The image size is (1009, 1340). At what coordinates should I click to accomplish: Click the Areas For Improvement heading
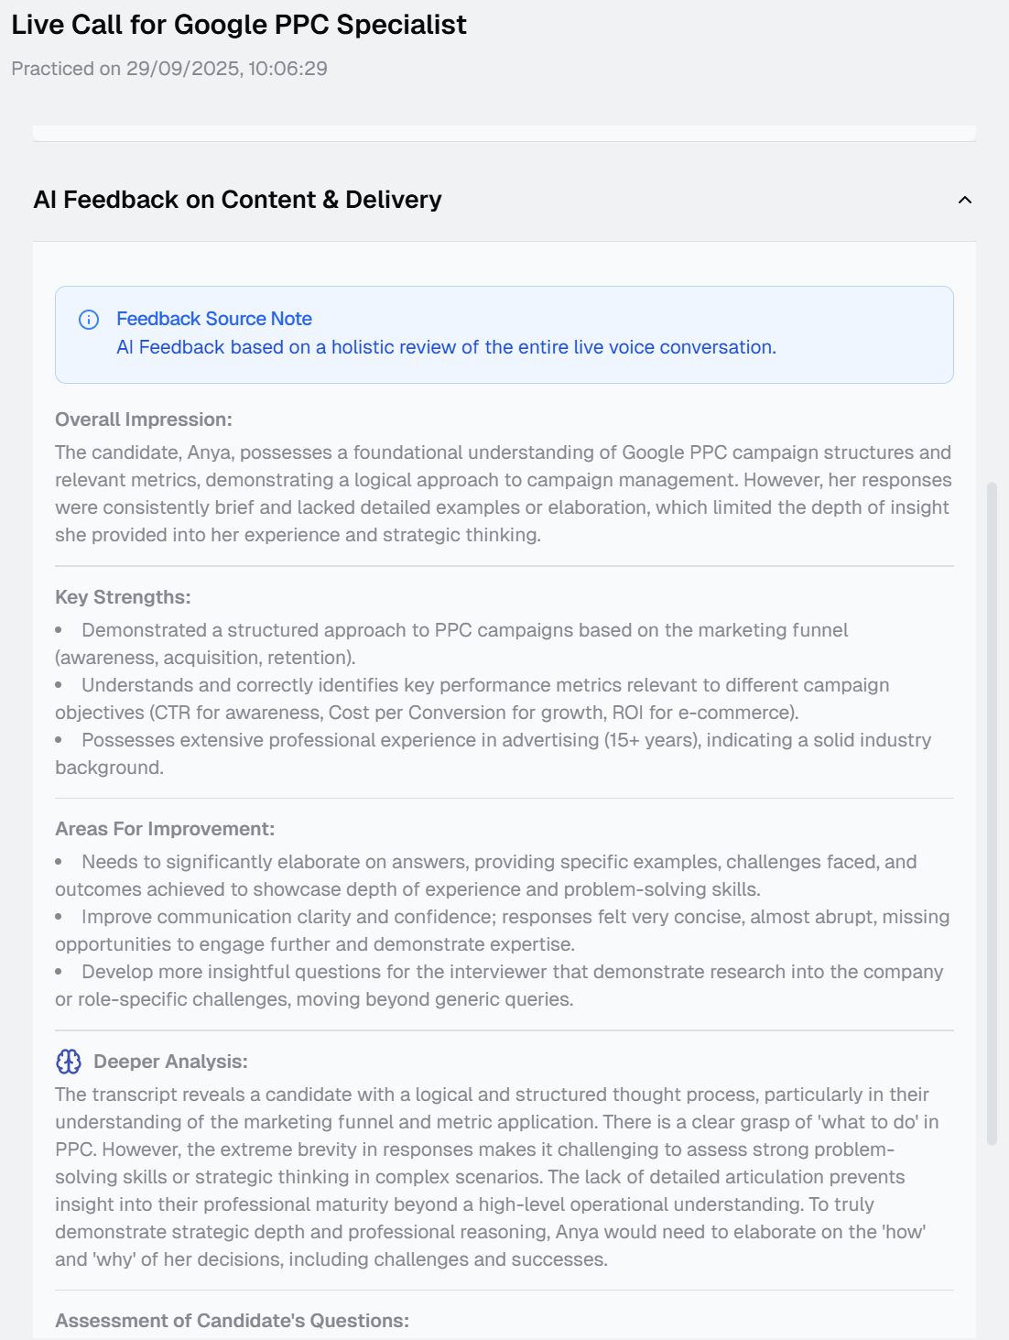pyautogui.click(x=165, y=829)
